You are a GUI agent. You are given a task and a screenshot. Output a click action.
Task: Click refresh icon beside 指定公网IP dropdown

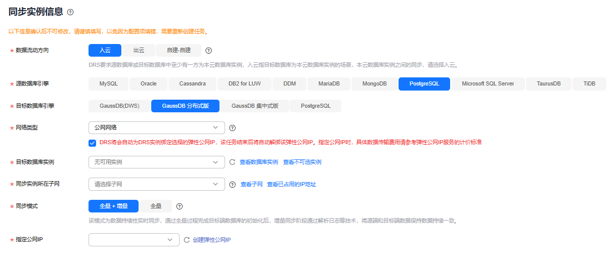(186, 240)
